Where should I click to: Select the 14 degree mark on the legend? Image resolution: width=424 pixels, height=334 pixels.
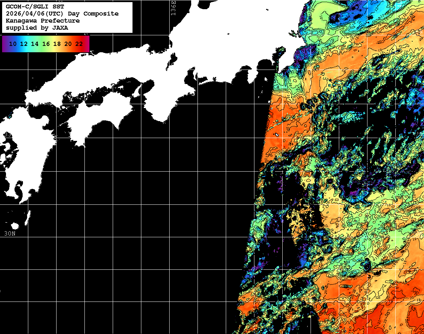35,44
